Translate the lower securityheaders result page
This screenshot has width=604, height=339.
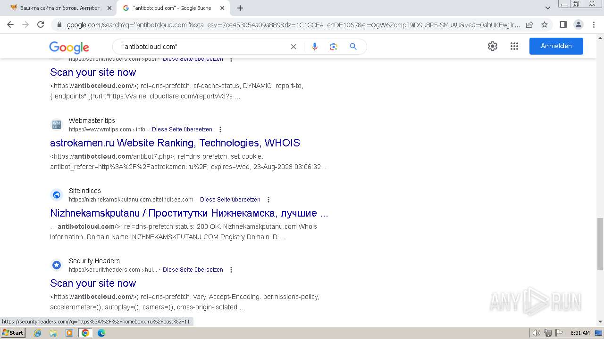(193, 270)
